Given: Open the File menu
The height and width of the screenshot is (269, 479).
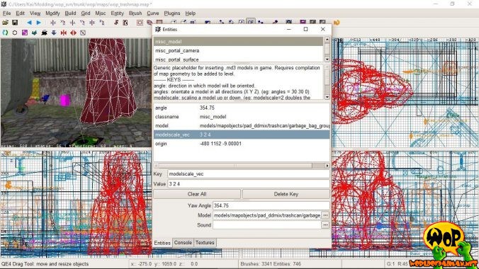Looking at the screenshot, I should coord(6,13).
